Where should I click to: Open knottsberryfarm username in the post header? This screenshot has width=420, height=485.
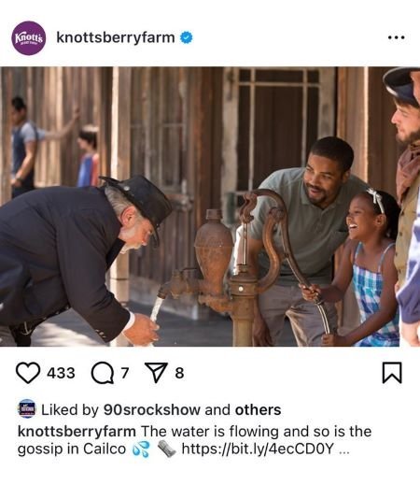116,38
